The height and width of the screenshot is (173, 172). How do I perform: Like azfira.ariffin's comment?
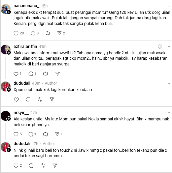coord(16,74)
